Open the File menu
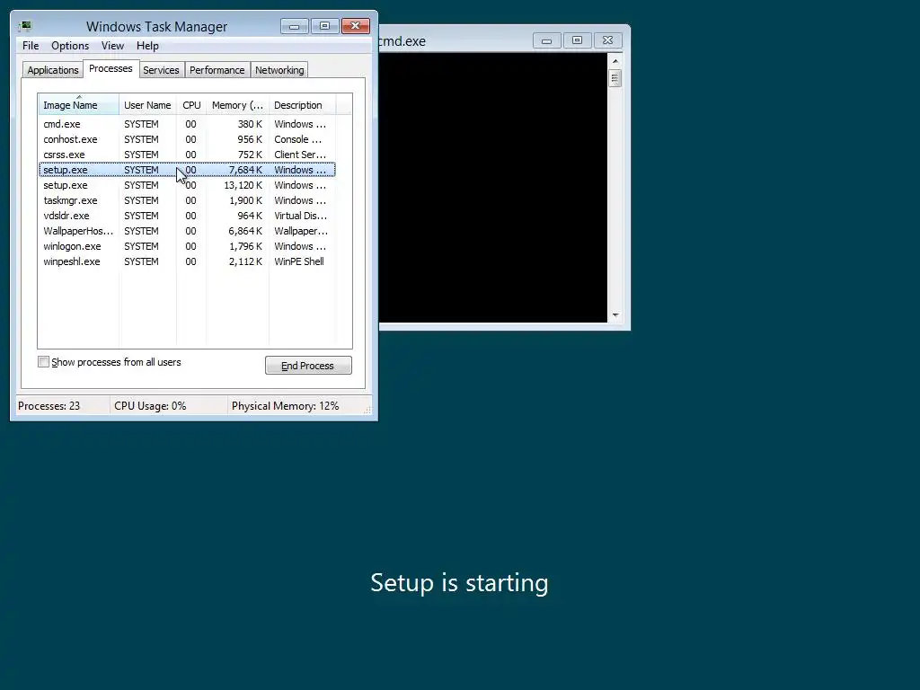This screenshot has width=920, height=690. point(31,46)
